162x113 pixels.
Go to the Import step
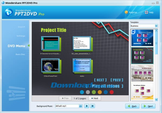[22, 27]
